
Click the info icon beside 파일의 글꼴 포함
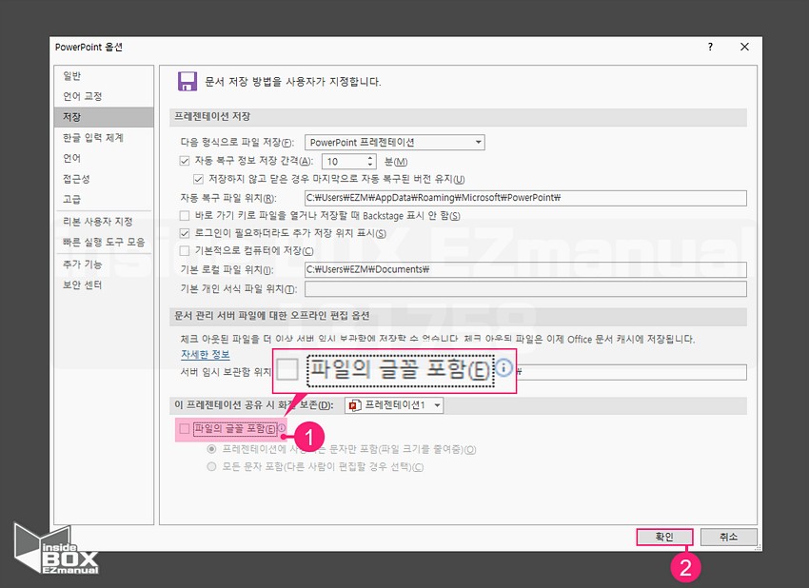tap(282, 428)
